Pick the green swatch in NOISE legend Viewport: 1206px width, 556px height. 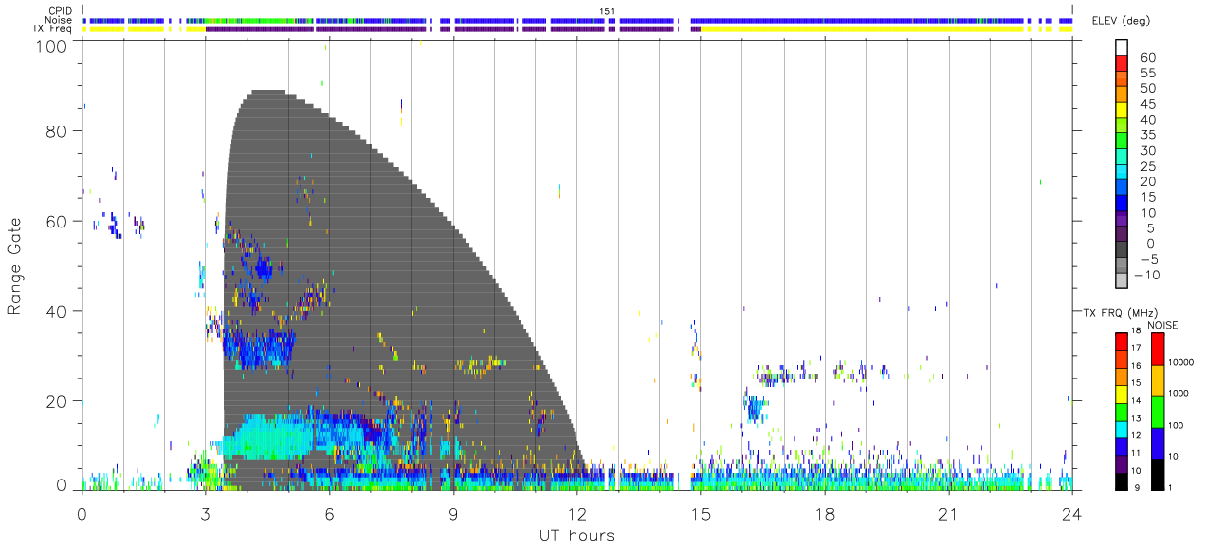(x=1157, y=411)
